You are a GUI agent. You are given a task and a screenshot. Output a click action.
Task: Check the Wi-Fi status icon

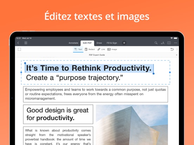172,38
